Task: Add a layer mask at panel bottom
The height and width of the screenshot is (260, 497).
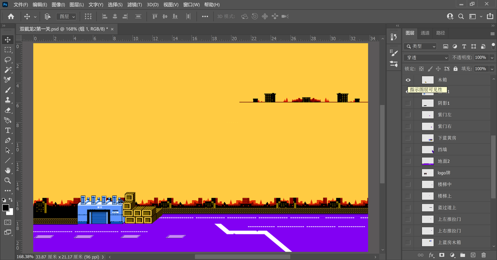Action: click(x=441, y=255)
